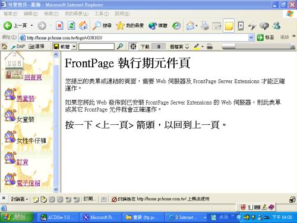The width and height of the screenshot is (297, 223).
Task: Refresh the page using the green arrows icon
Action: point(71,26)
